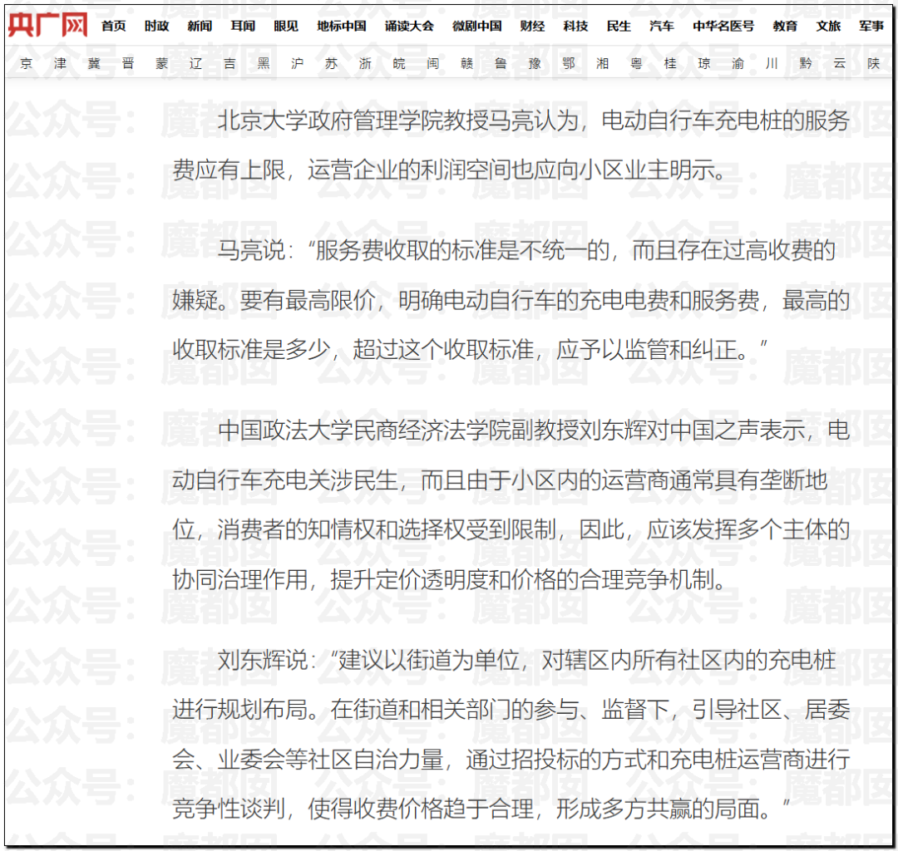
Task: Open 地标中国 in navigation
Action: click(342, 26)
